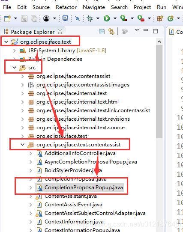Click the New Java Package icon
This screenshot has height=232, width=183.
[160, 18]
